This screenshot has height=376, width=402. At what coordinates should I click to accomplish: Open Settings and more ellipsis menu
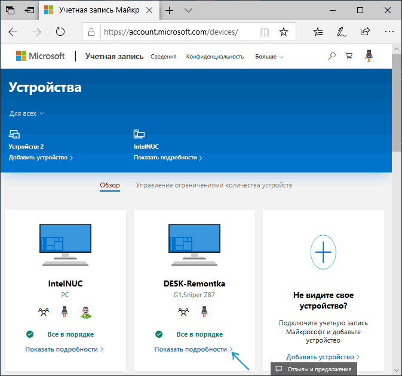(x=389, y=32)
